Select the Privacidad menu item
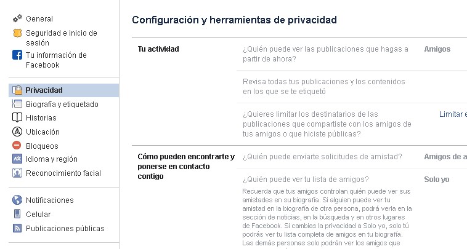Viewport: 467px width, 249px height. click(63, 90)
